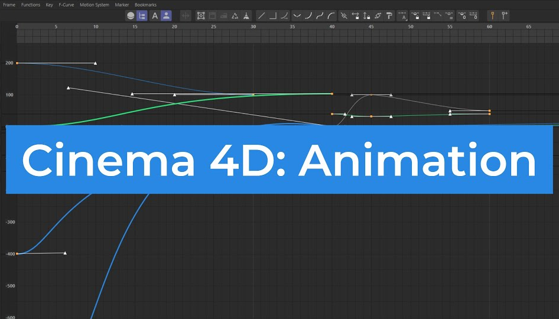Select the step interpolation icon
This screenshot has height=319, width=559.
tap(273, 16)
